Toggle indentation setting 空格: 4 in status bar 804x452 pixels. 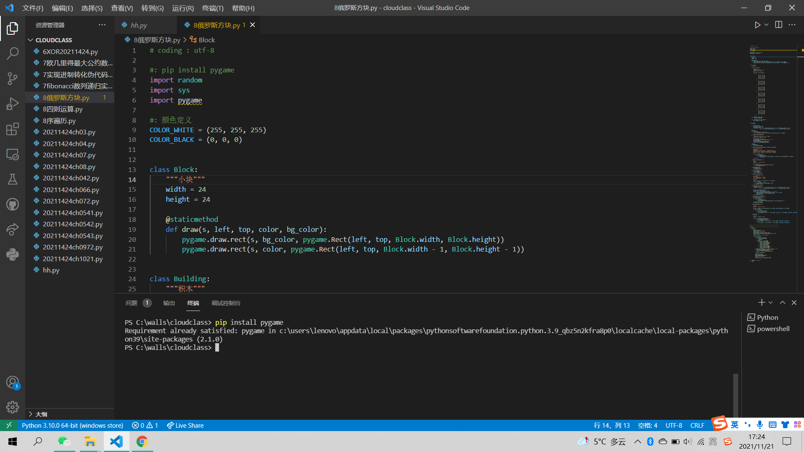tap(647, 425)
